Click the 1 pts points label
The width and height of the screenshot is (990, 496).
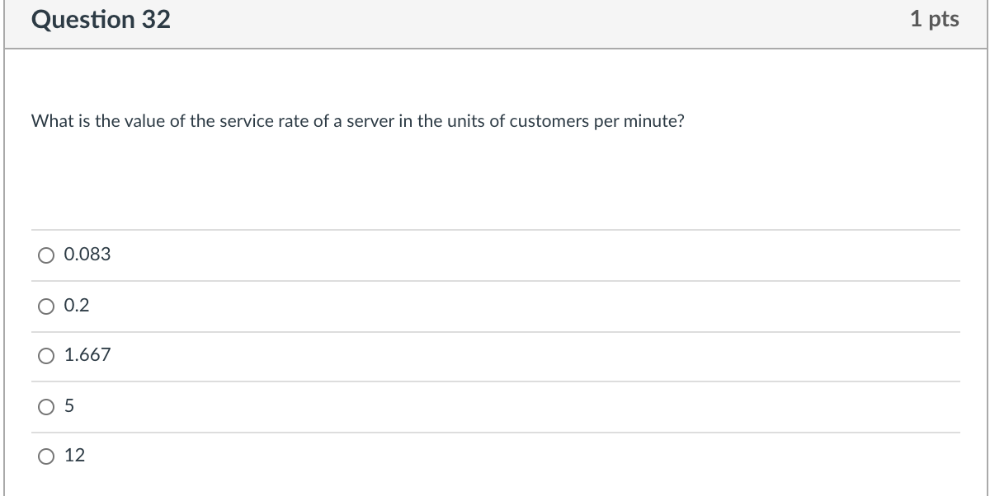935,20
